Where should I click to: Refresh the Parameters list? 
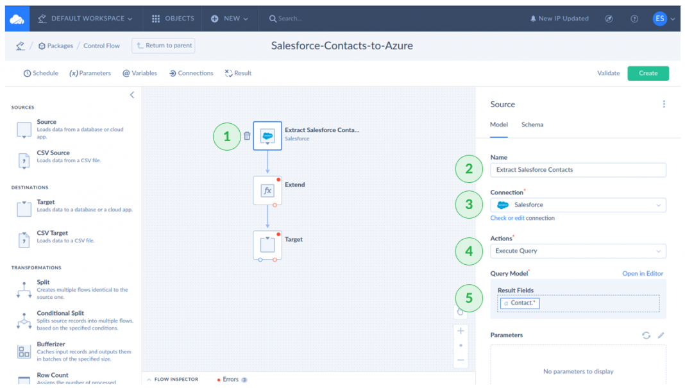click(646, 335)
